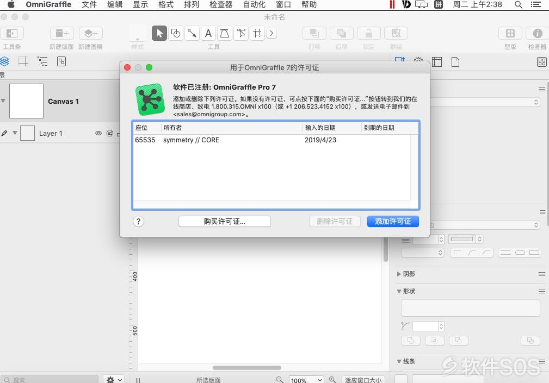Click the 添加许可证 button
Image resolution: width=549 pixels, height=383 pixels.
(x=393, y=222)
